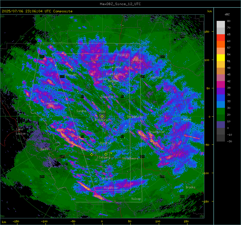
Task: Click the -100 tick label on bottom axis
Action: (x=44, y=221)
